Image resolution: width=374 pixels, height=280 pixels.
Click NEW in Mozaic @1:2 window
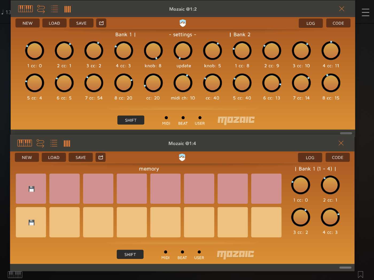28,23
